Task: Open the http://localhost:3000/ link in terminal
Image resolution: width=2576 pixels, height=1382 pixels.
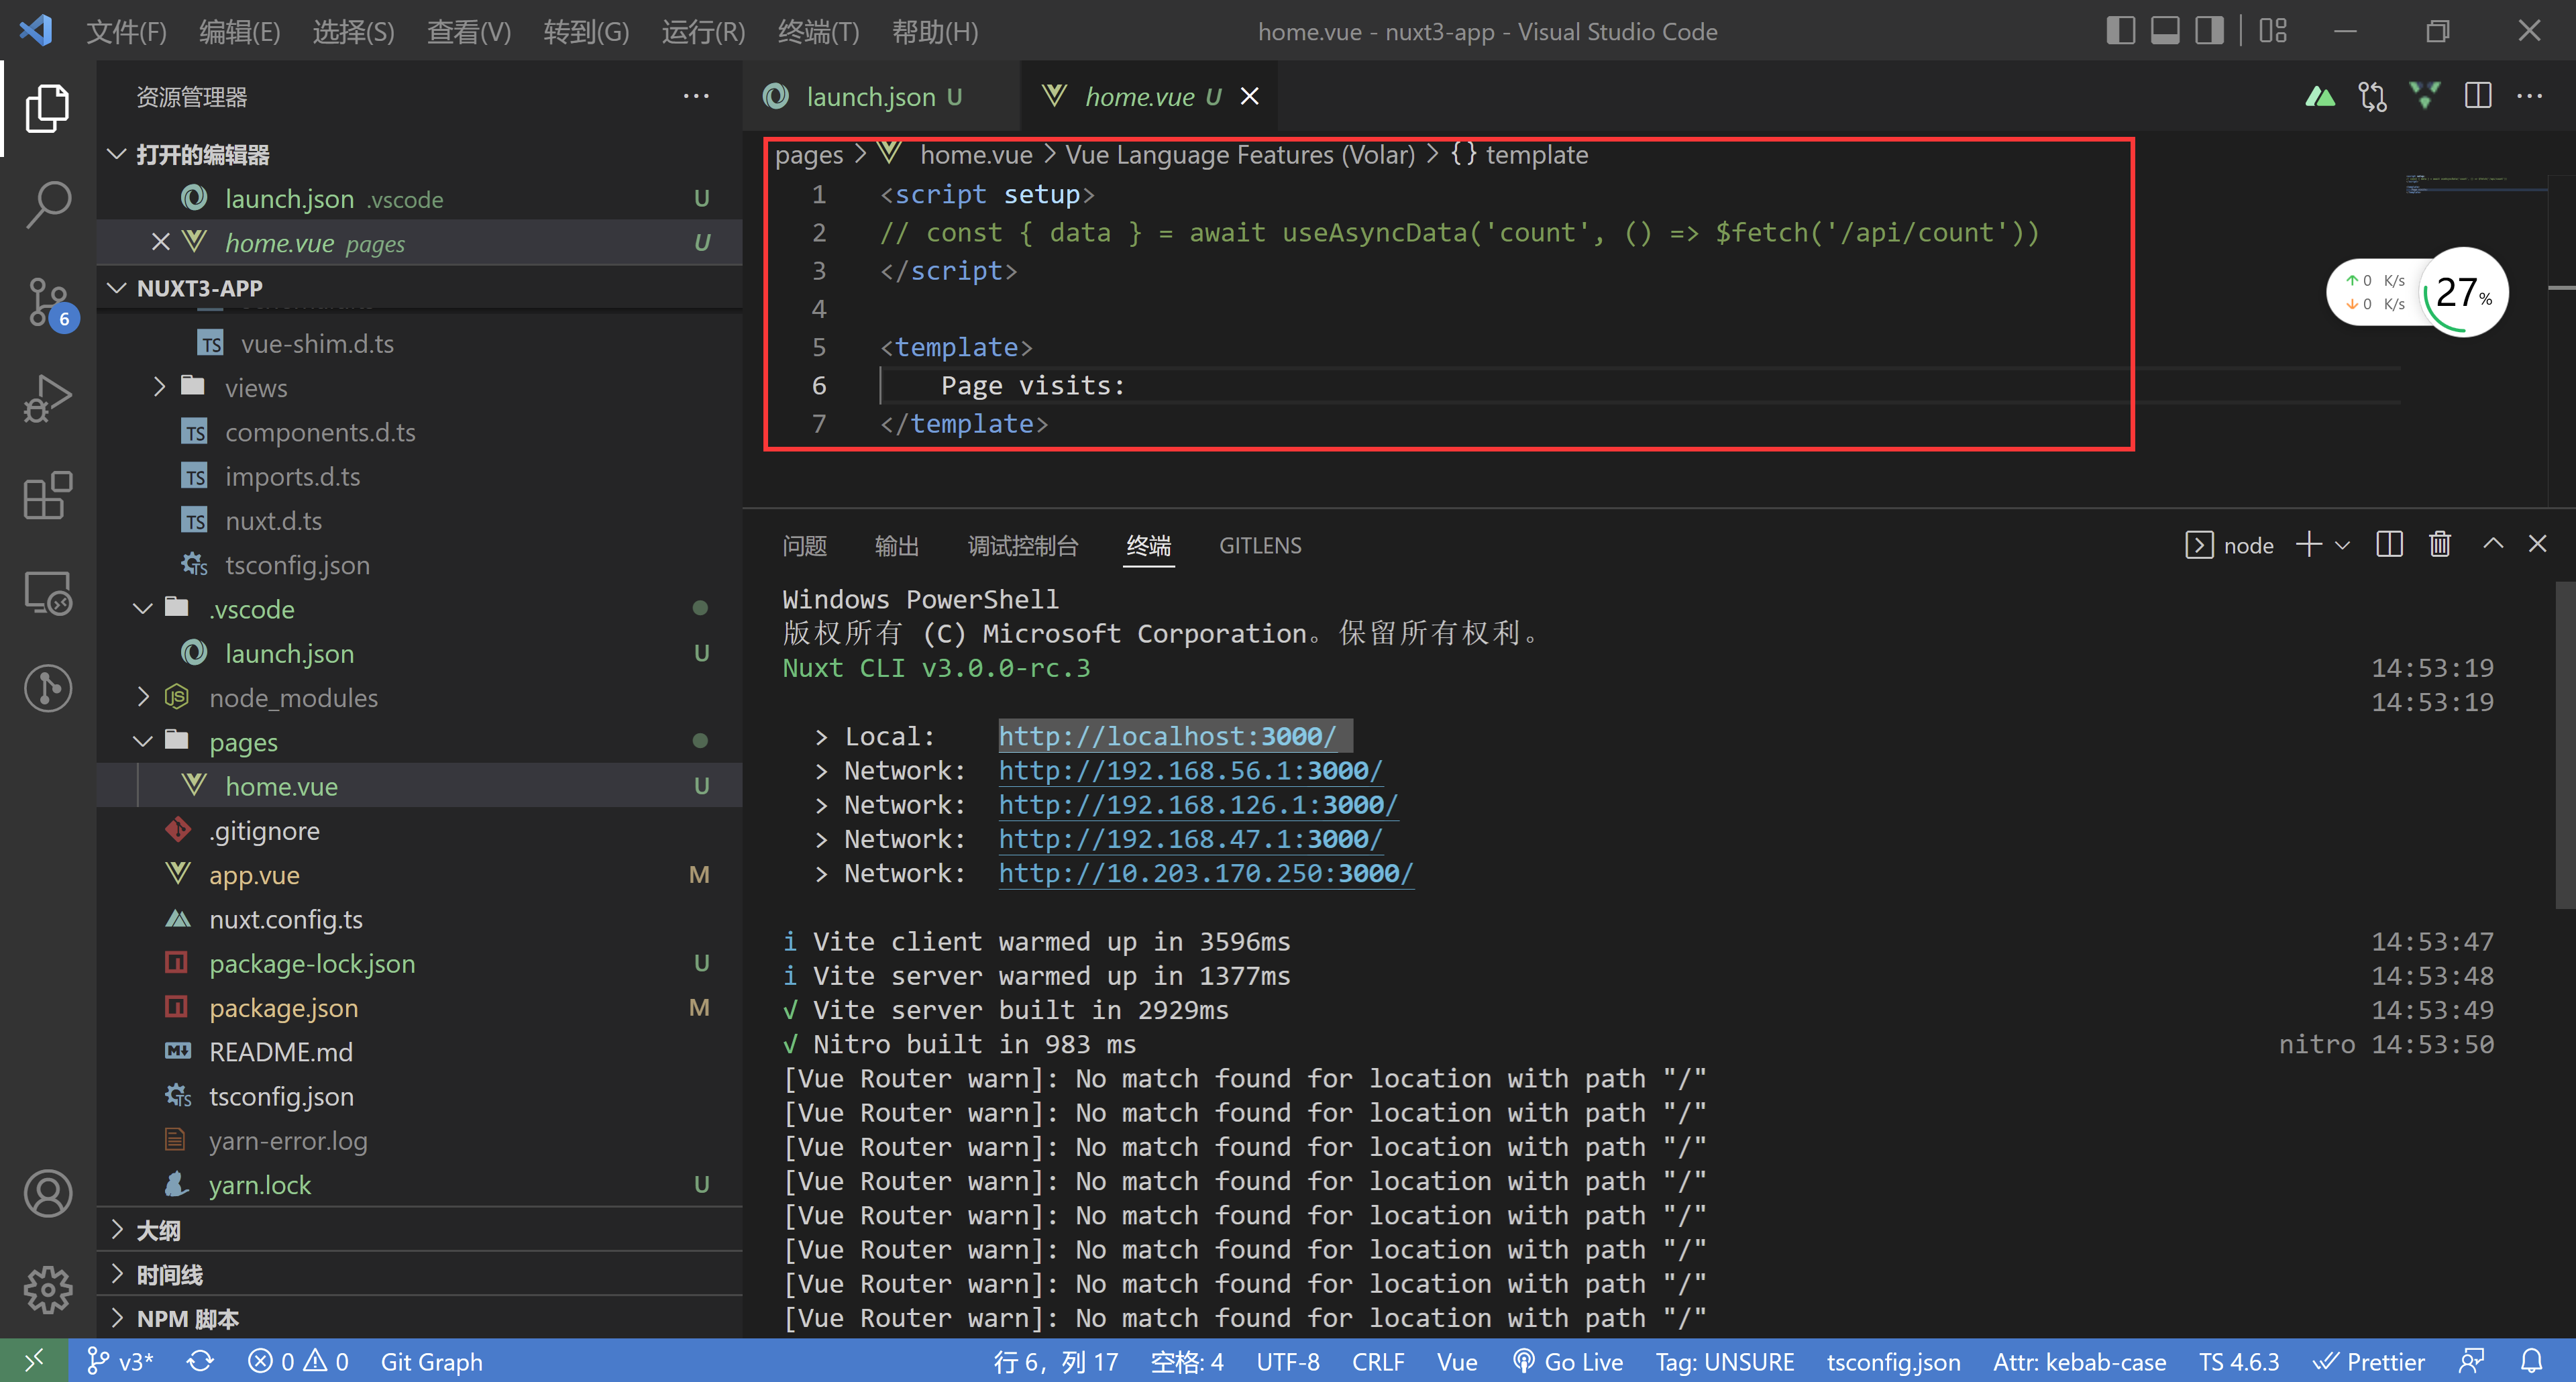Action: coord(1167,736)
